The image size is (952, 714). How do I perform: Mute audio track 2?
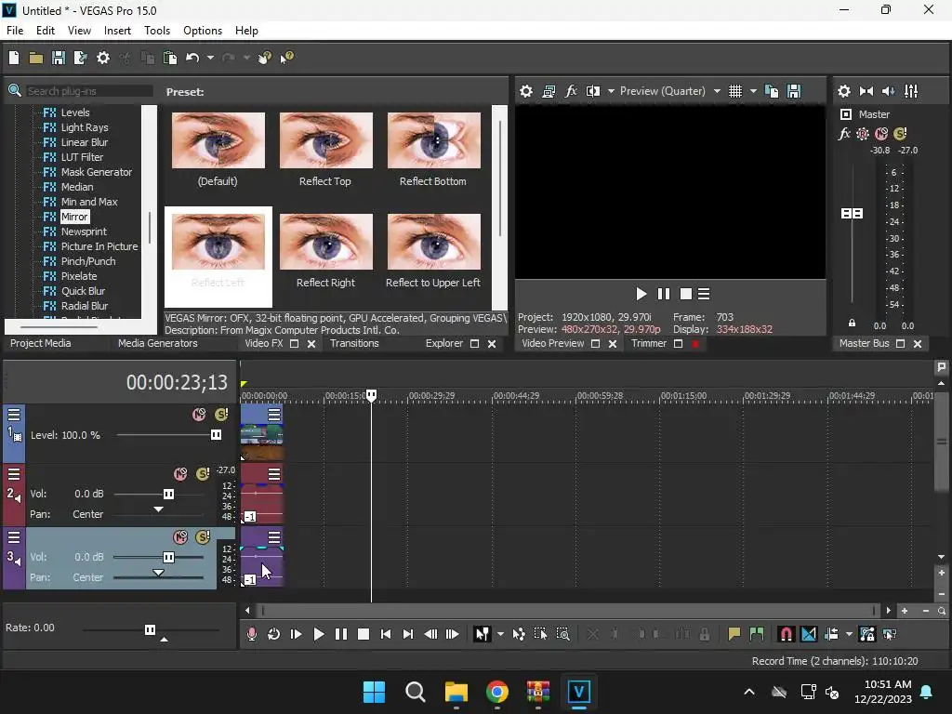tap(180, 474)
